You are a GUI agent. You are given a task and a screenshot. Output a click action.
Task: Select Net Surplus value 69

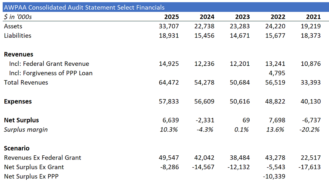pyautogui.click(x=246, y=120)
